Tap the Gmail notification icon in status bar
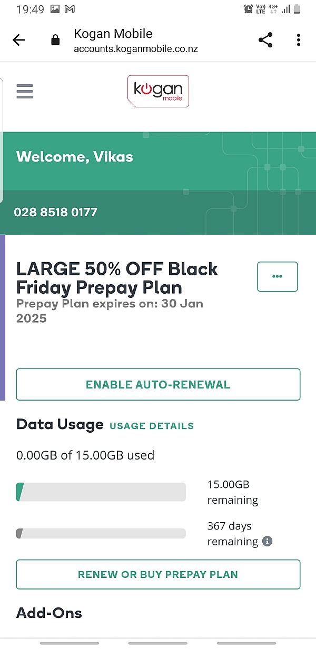This screenshot has width=316, height=649. 70,9
